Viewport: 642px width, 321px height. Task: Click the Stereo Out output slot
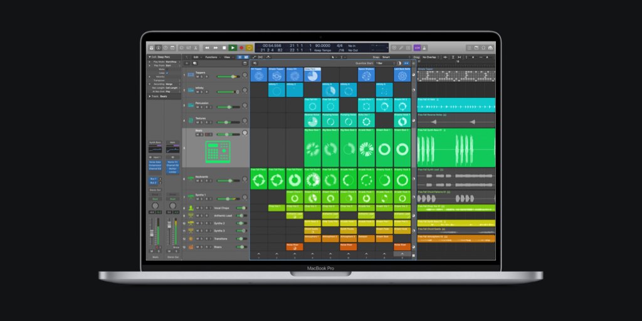pos(155,191)
